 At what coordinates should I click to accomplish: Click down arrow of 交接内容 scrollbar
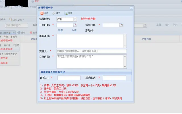pyautogui.click(x=125, y=67)
